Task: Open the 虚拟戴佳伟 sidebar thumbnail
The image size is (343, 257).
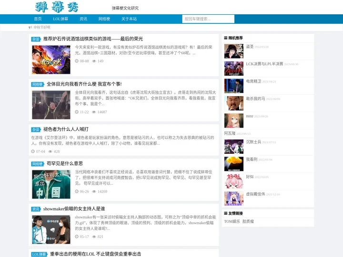Action: [x=234, y=198]
